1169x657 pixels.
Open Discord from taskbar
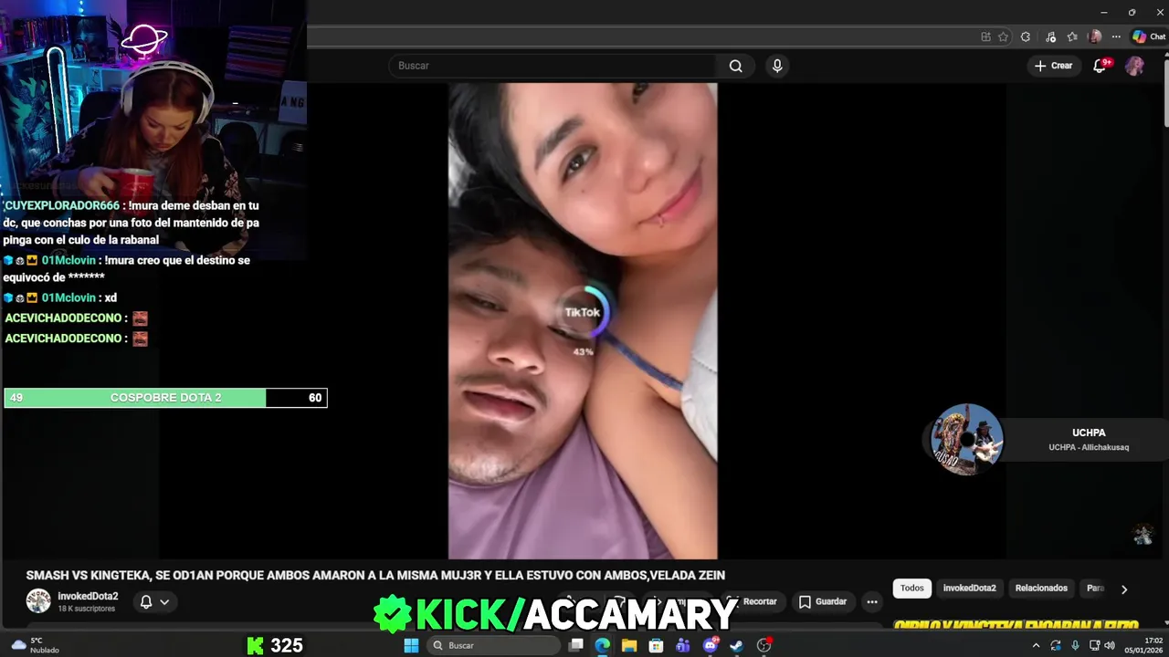[710, 645]
